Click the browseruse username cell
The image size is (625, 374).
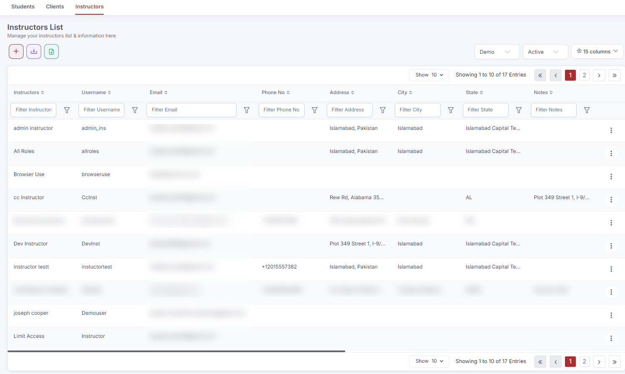coord(96,174)
